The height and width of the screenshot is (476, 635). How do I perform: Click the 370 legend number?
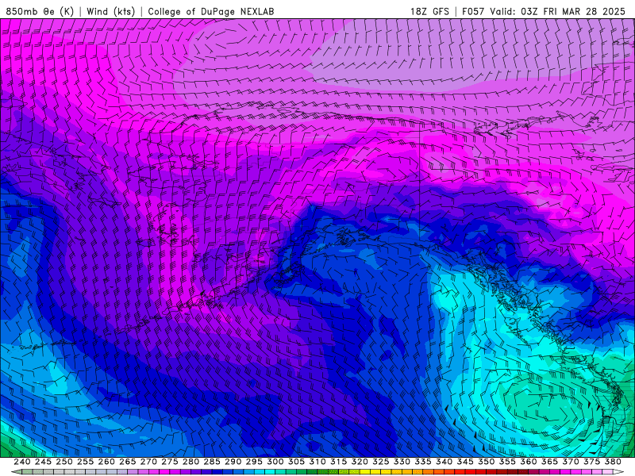(571, 462)
